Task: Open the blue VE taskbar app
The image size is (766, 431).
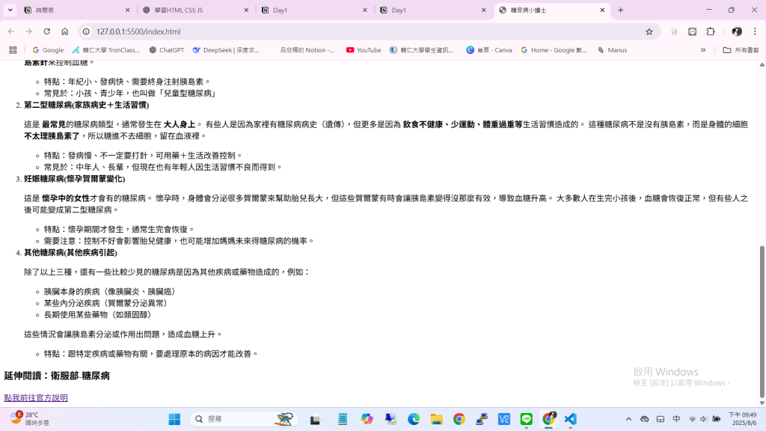Action: coord(503,419)
